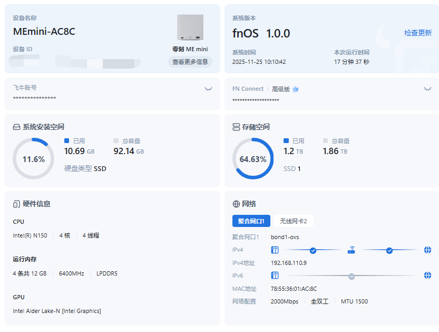
Task: Click the 检查更新 link
Action: [x=418, y=33]
